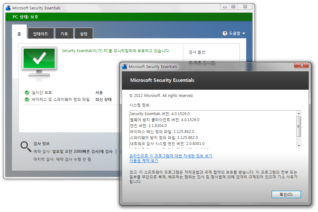Click the '일요일 오전 2:00(빠른 검사)에 검사' schedule text
The height and width of the screenshot is (212, 318).
point(82,151)
